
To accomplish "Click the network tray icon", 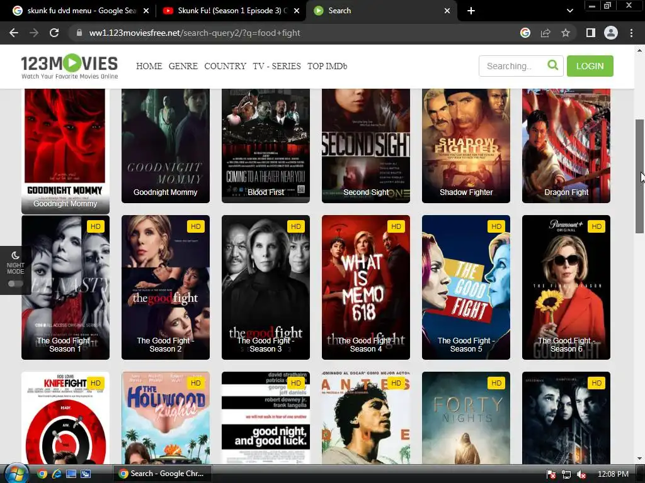I will (566, 474).
